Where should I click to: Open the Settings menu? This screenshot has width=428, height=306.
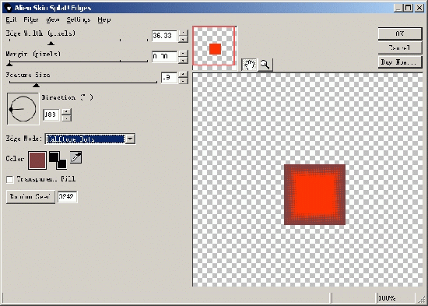coord(79,19)
